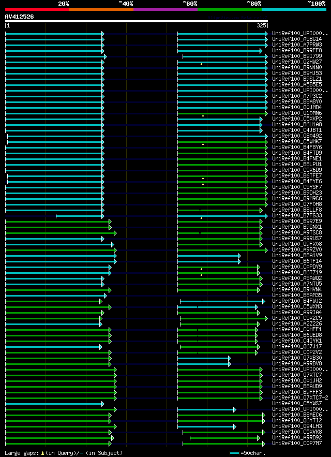This screenshot has height=457, width=331.
Task: Click the orange ~40% identity legend segment
Action: (x=101, y=9)
